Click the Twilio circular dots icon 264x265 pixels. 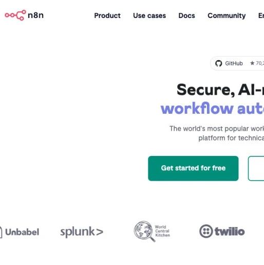pos(206,231)
